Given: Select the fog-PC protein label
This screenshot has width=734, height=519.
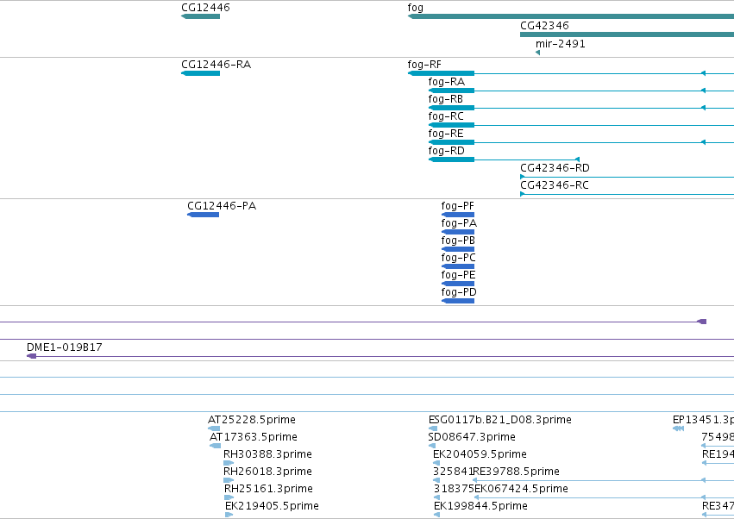Looking at the screenshot, I should (x=458, y=258).
